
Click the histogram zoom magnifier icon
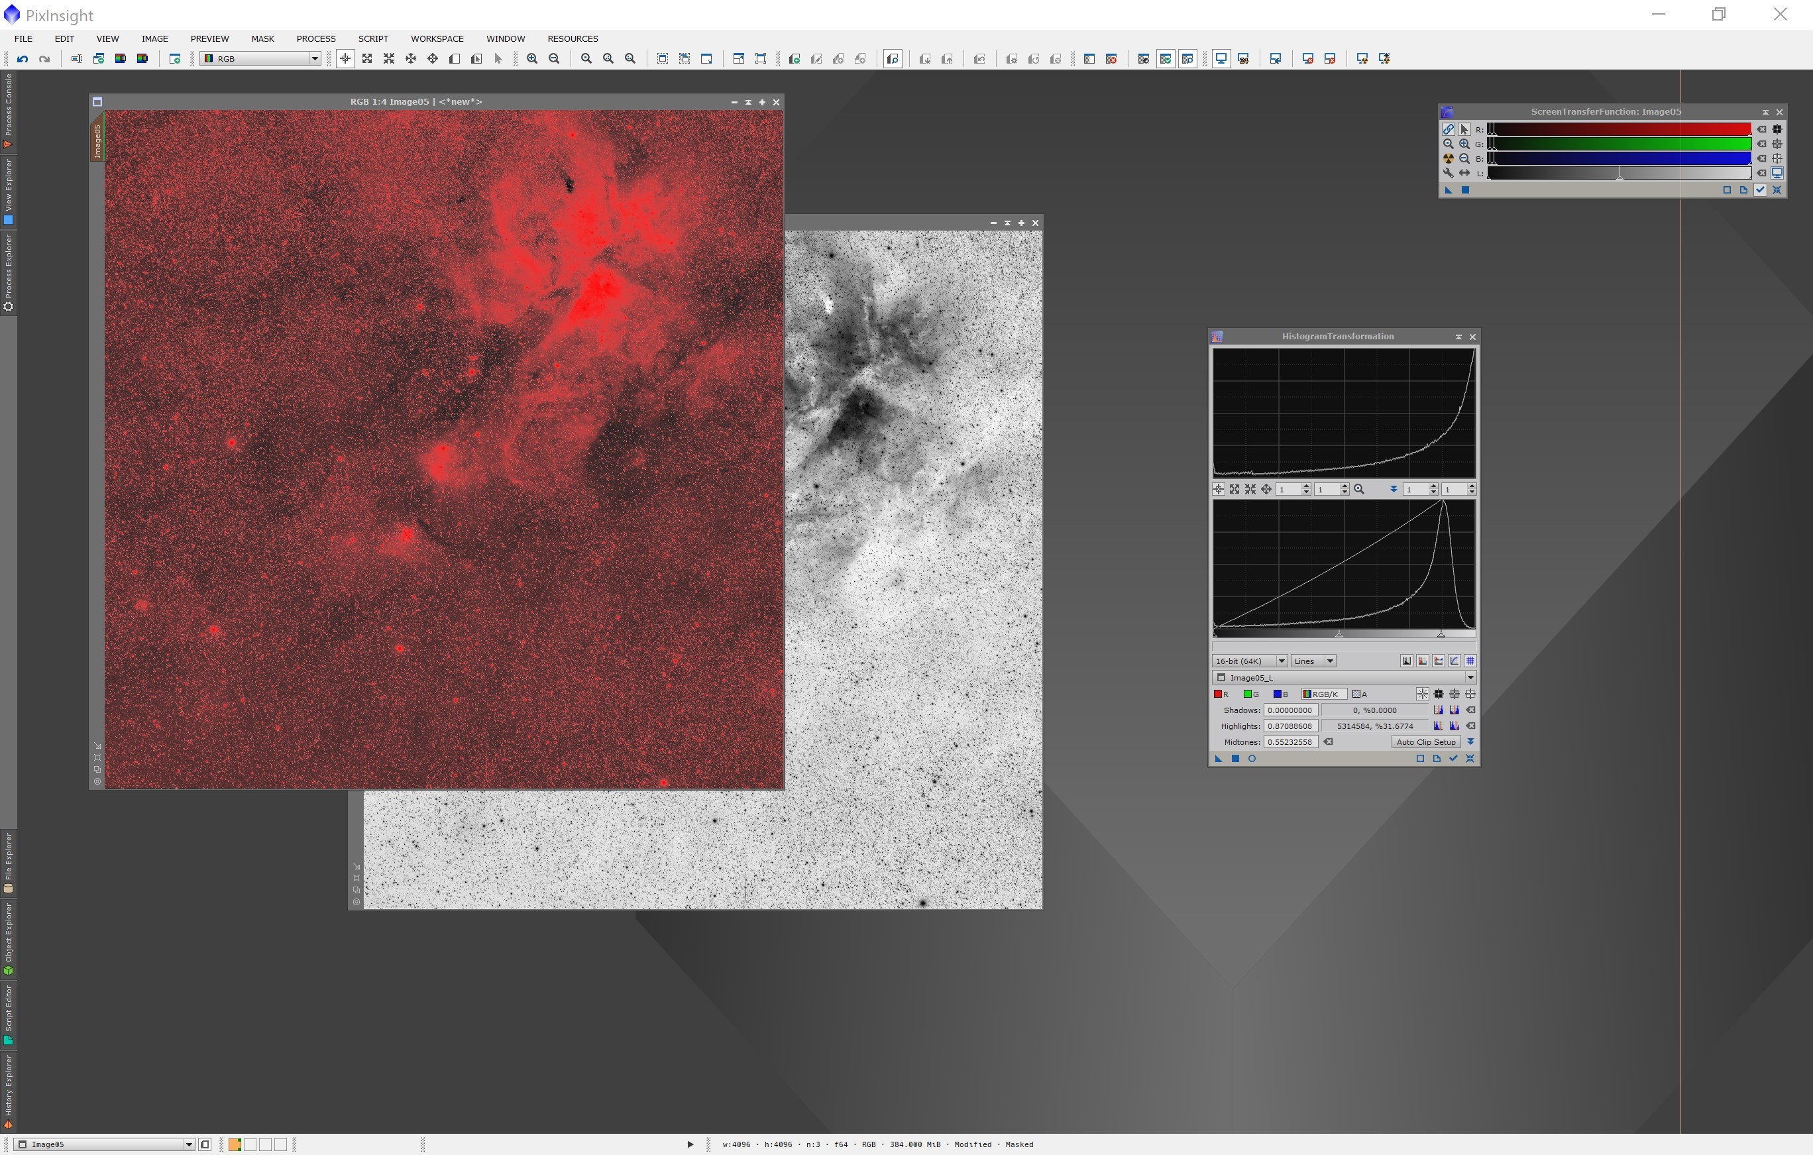tap(1359, 490)
